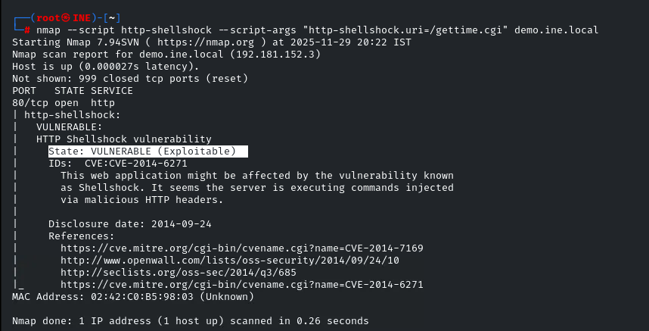Viewport: 649px width, 331px height.
Task: Click the Disclosure date: 2014-09-24 line
Action: [129, 224]
